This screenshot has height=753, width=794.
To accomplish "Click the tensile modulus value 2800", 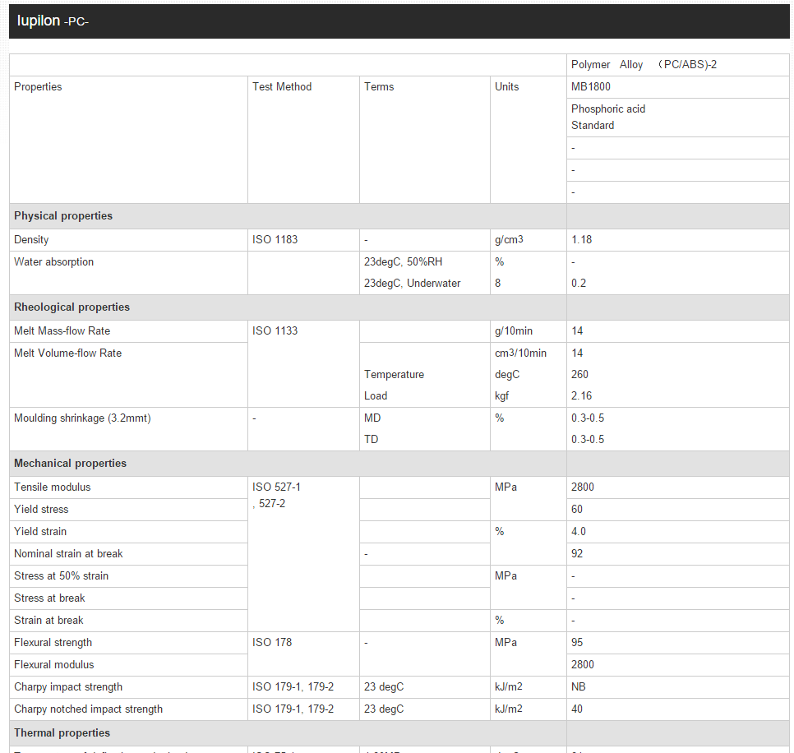I will pyautogui.click(x=582, y=487).
